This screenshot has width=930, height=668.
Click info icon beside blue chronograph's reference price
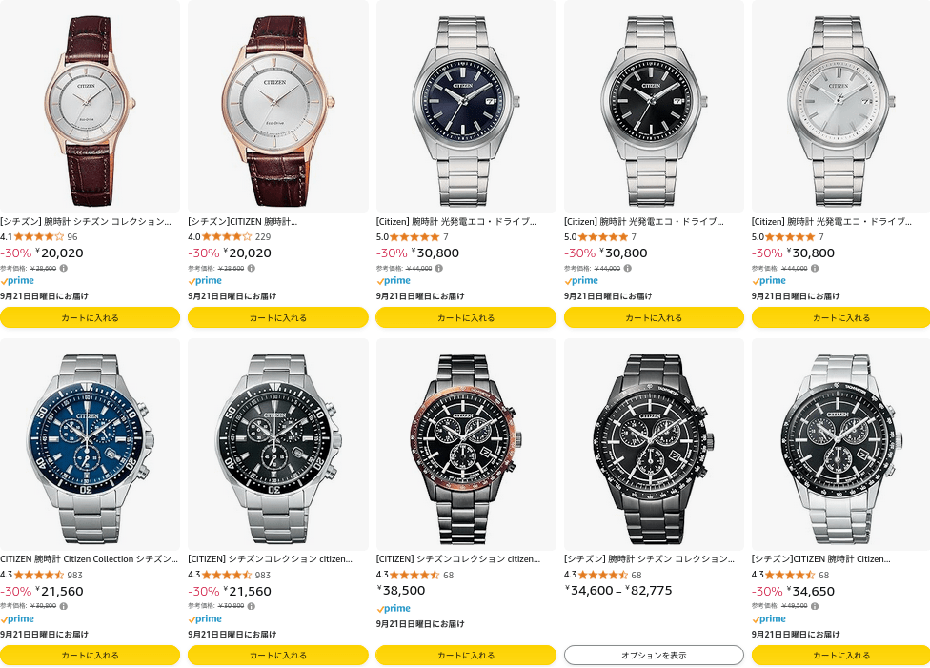64,606
